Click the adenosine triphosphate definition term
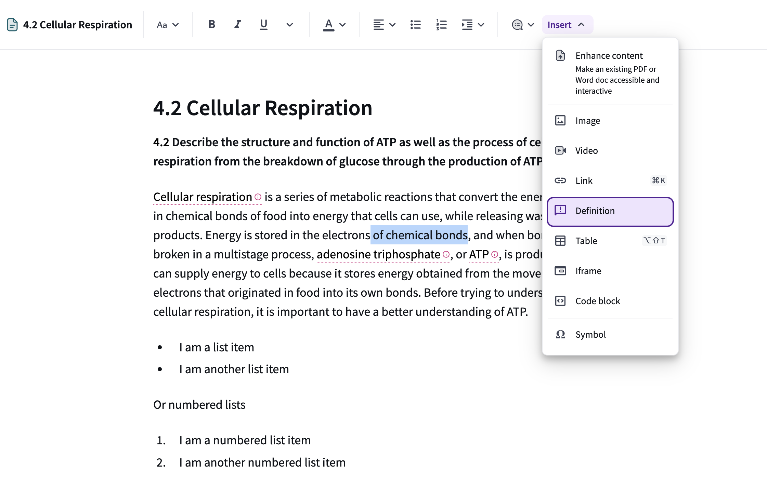767x484 pixels. (x=378, y=254)
